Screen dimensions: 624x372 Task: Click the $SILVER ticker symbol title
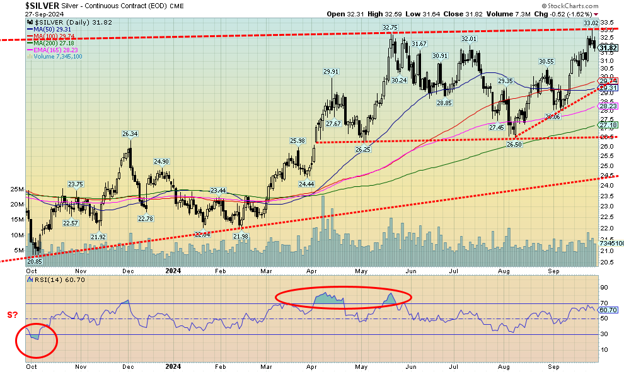[x=43, y=5]
